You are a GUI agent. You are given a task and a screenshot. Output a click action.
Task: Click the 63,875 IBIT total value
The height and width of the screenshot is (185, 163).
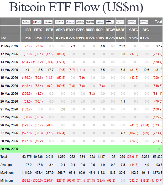point(27,157)
